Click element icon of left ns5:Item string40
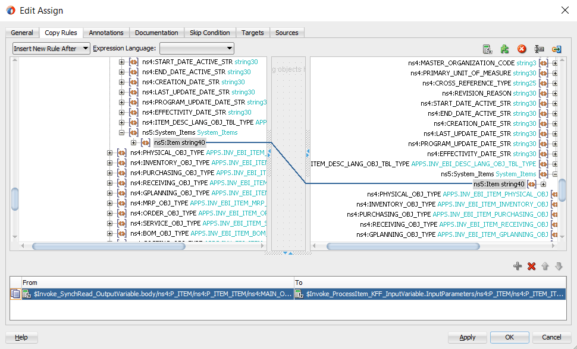577x349 pixels. (146, 142)
